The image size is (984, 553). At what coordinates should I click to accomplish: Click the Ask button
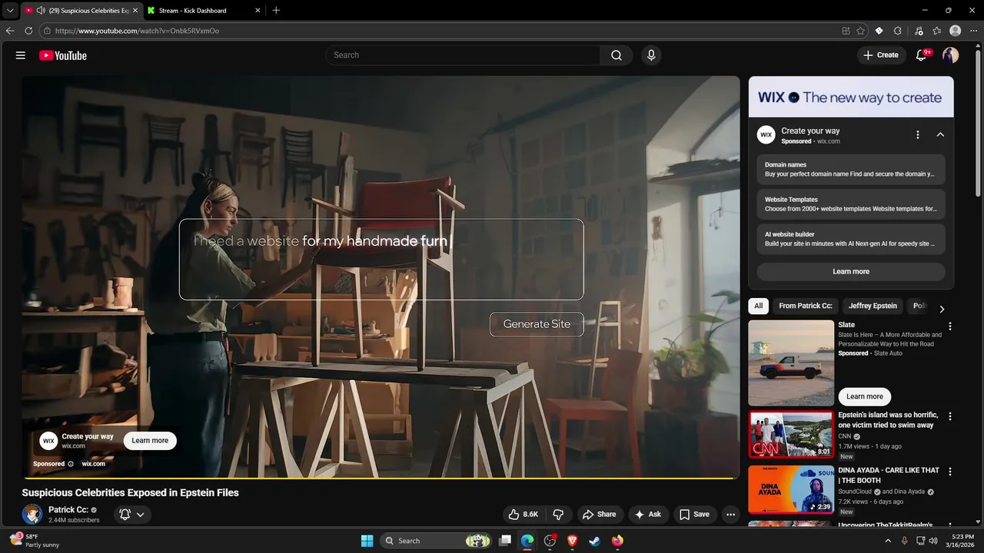tap(648, 515)
